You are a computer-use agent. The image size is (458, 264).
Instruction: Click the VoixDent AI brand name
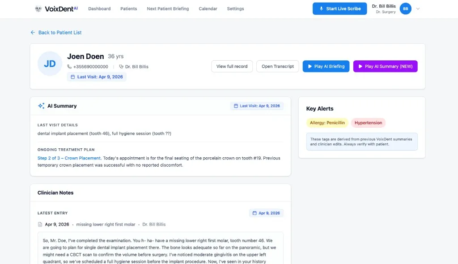(x=61, y=9)
